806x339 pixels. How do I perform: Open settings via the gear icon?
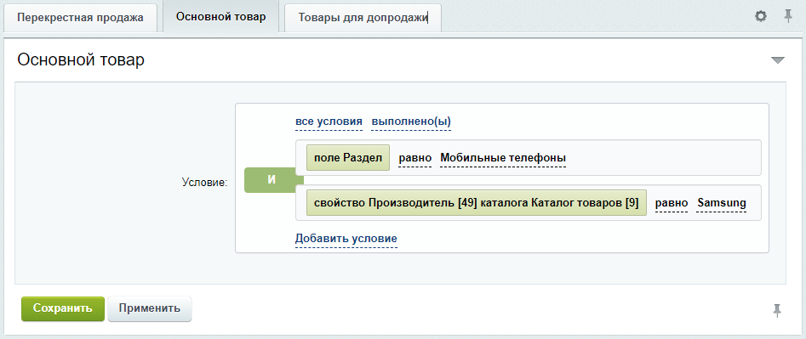point(760,16)
